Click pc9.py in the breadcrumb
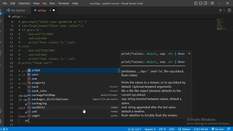This screenshot has width=233, height=131. pos(16,16)
